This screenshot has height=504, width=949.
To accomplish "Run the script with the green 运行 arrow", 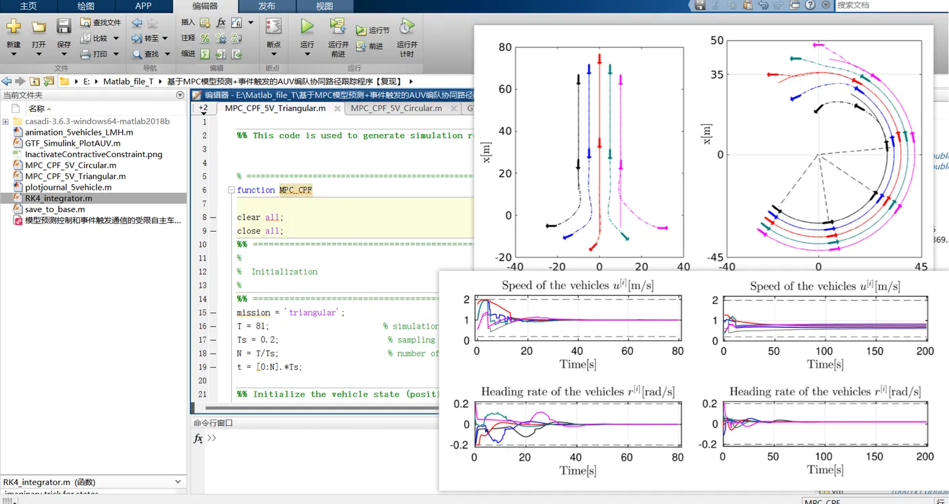I will [x=307, y=26].
